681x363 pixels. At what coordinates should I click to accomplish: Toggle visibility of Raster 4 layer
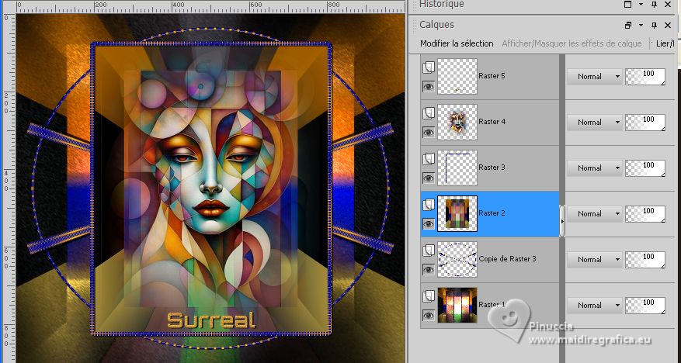coord(428,133)
